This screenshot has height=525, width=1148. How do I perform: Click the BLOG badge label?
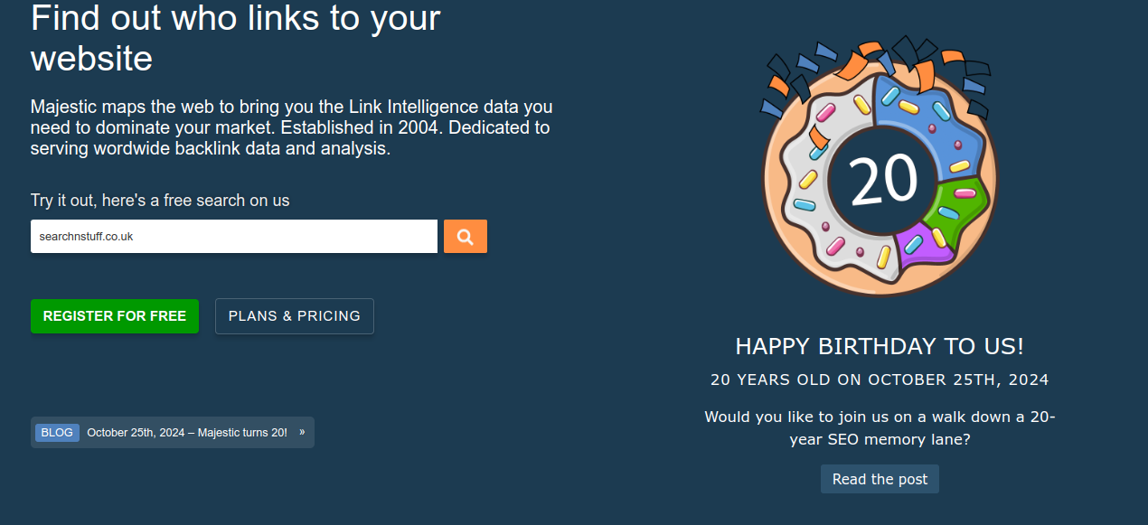point(57,433)
